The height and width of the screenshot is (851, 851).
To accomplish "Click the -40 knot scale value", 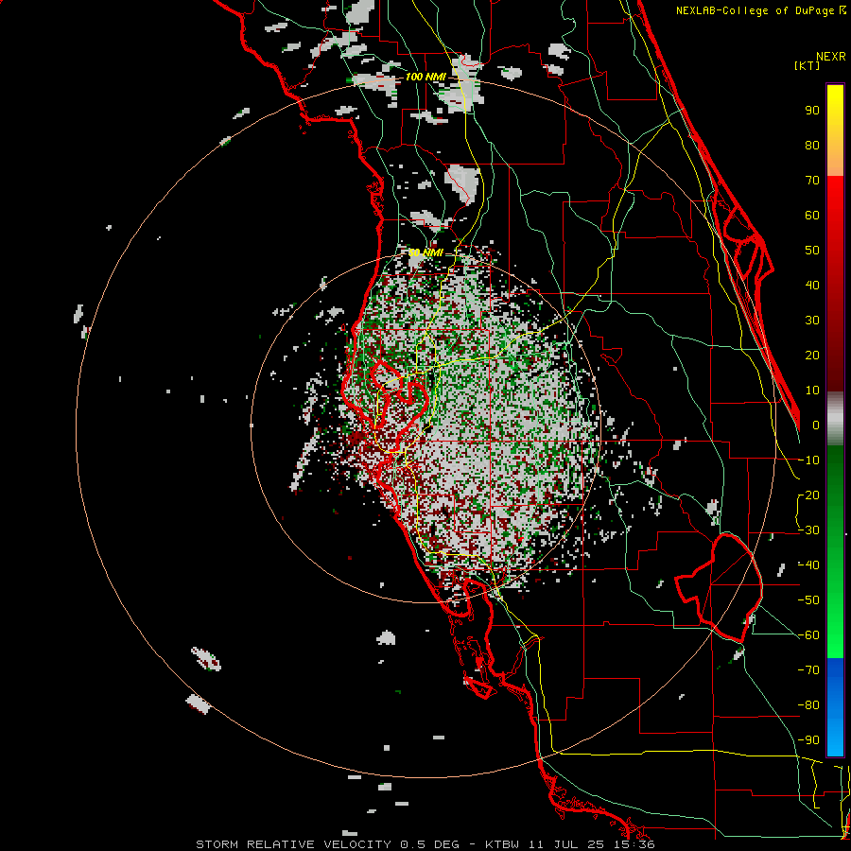I will [x=808, y=565].
